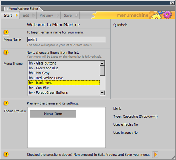Screen dimensions: 176x160
Task: Click the orange arrow beside Start
Action: 17,15
